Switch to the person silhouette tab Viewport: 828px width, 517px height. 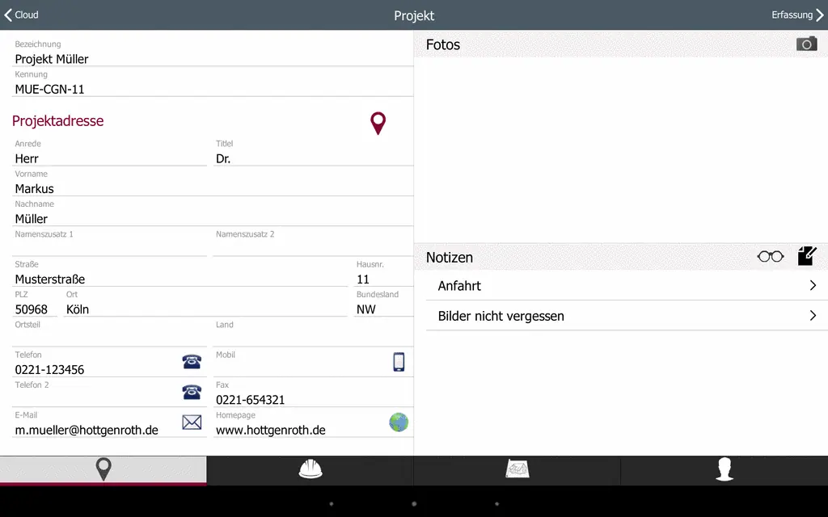coord(724,469)
